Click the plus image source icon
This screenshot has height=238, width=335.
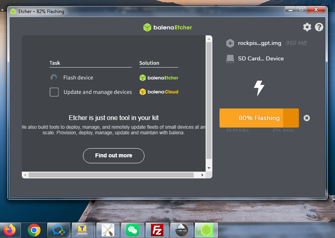click(230, 43)
